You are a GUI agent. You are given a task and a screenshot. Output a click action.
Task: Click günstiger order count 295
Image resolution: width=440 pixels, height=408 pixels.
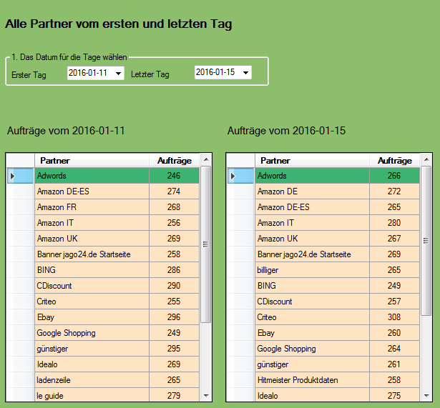coord(174,348)
